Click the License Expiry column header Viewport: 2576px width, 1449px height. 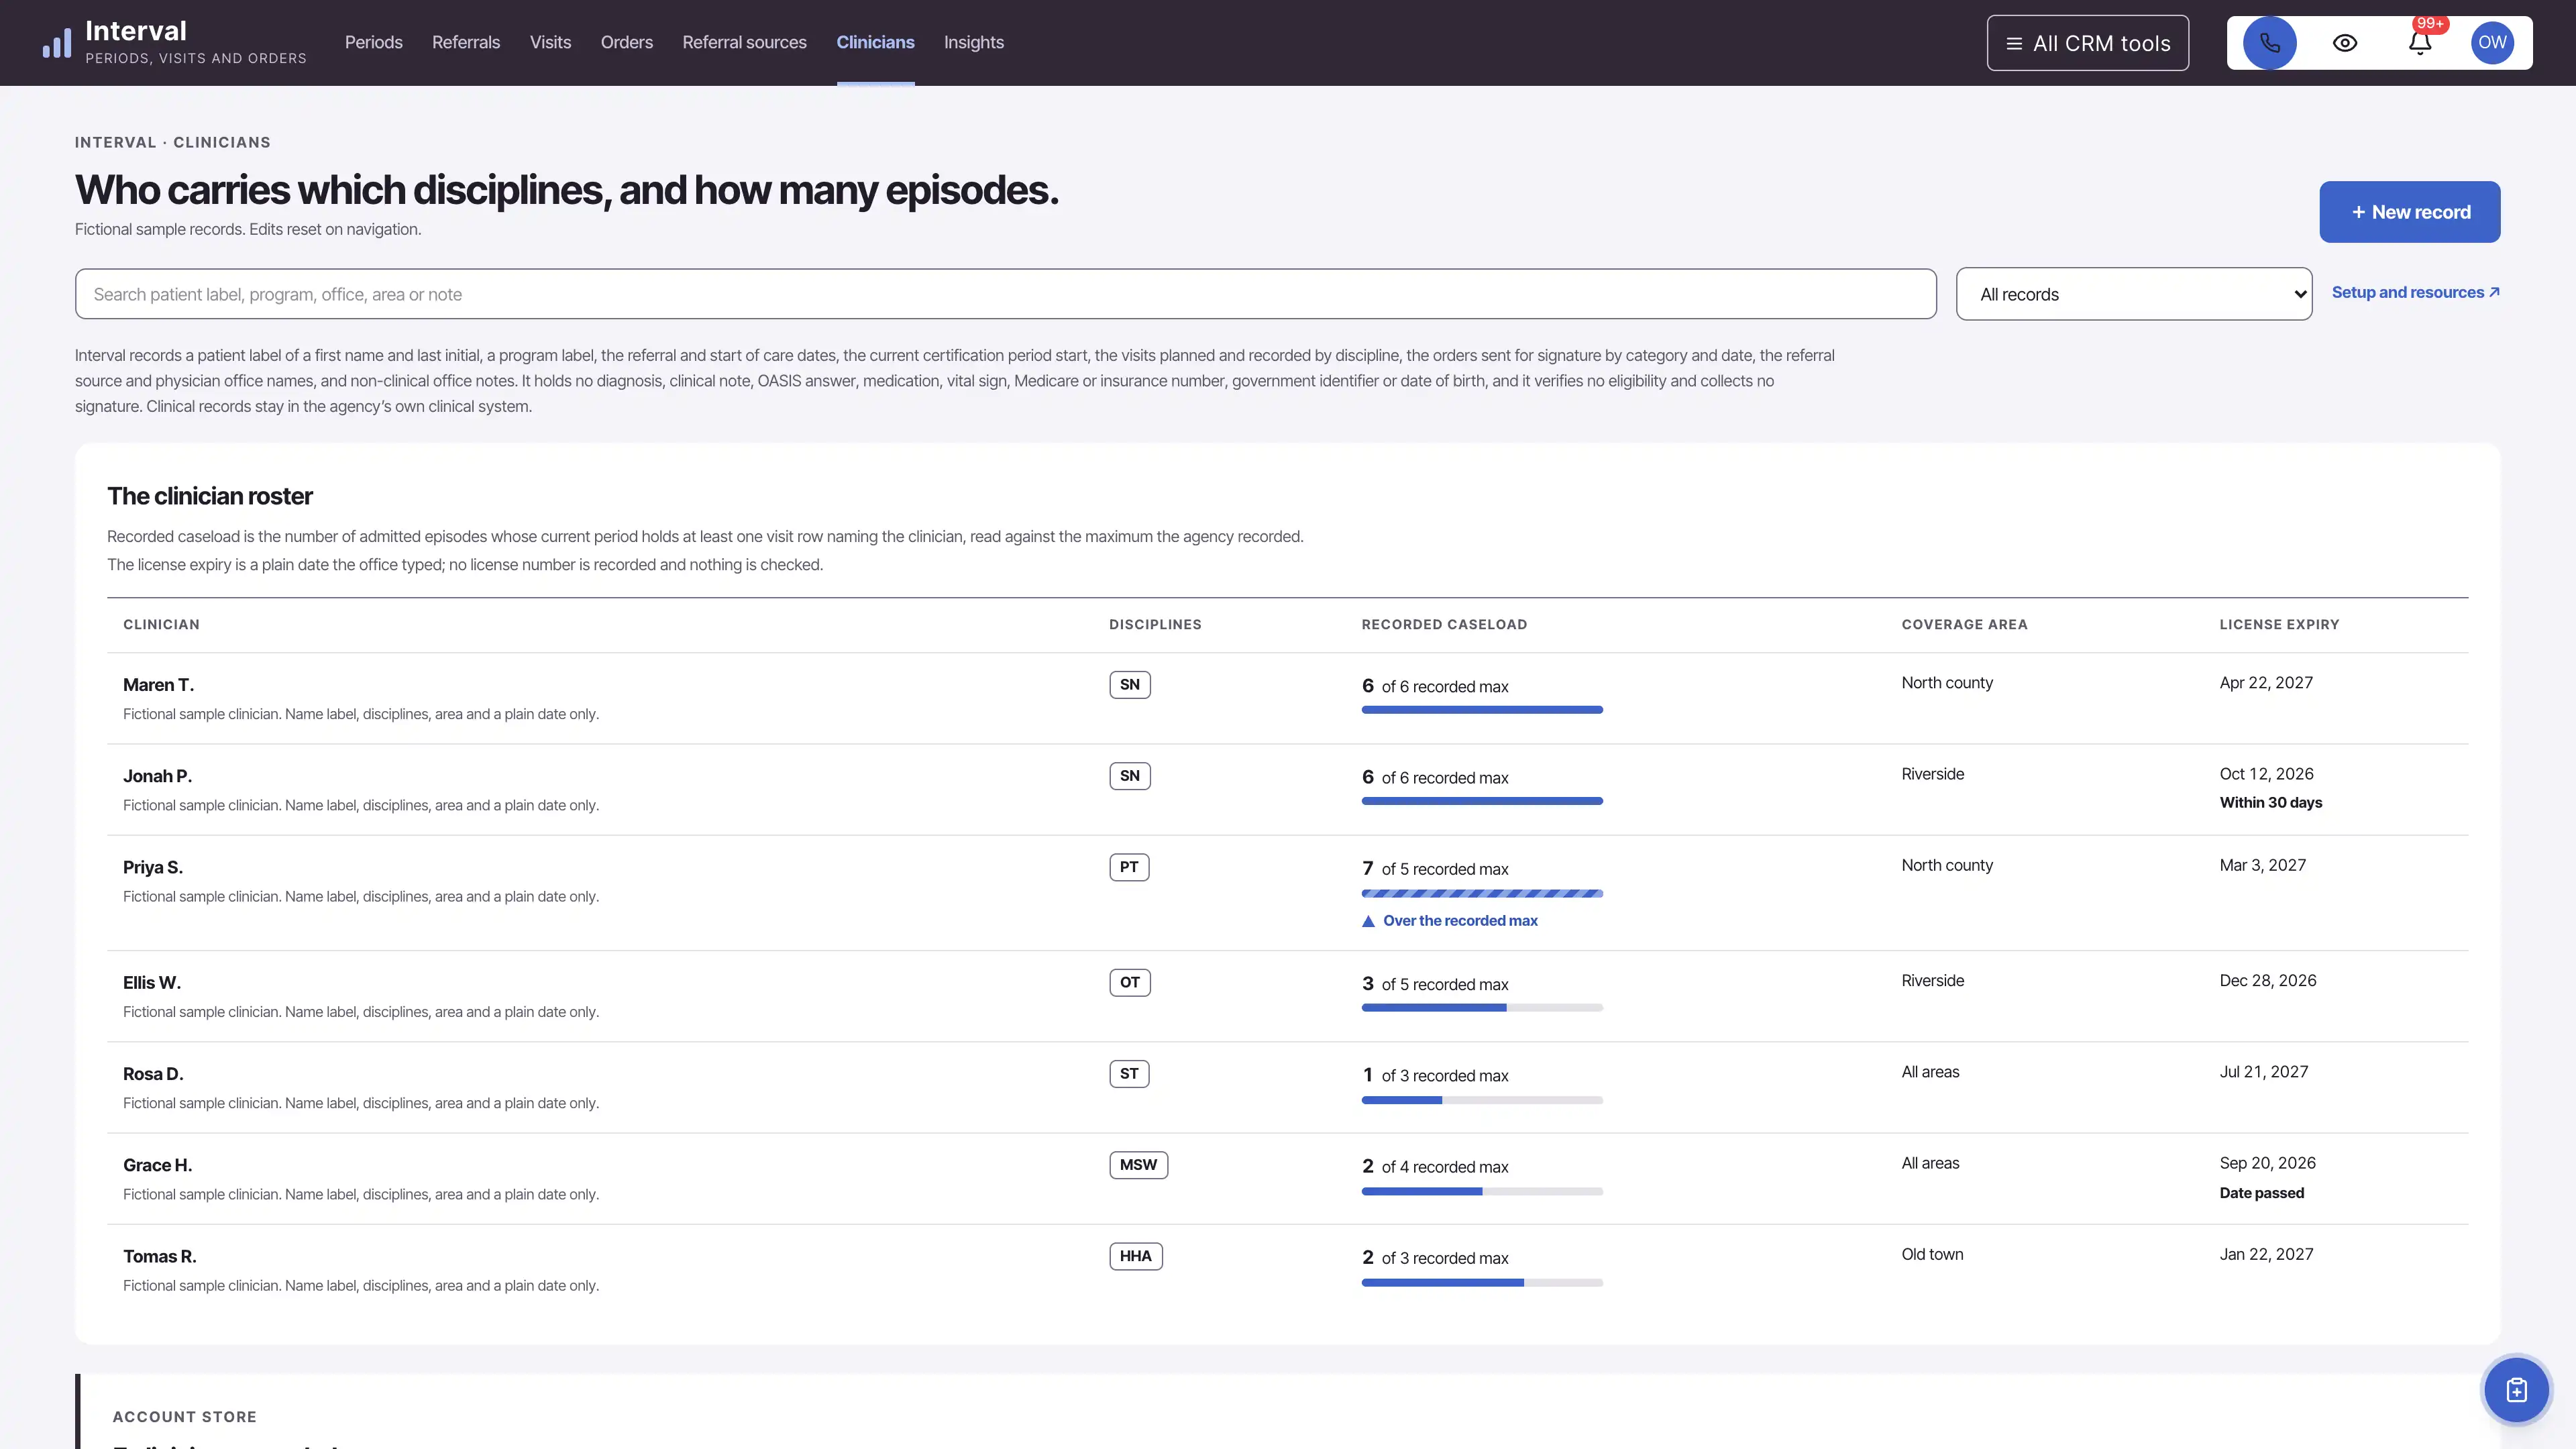[2279, 624]
